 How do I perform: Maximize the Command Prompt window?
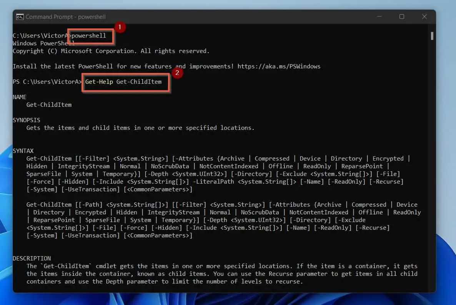pos(402,17)
